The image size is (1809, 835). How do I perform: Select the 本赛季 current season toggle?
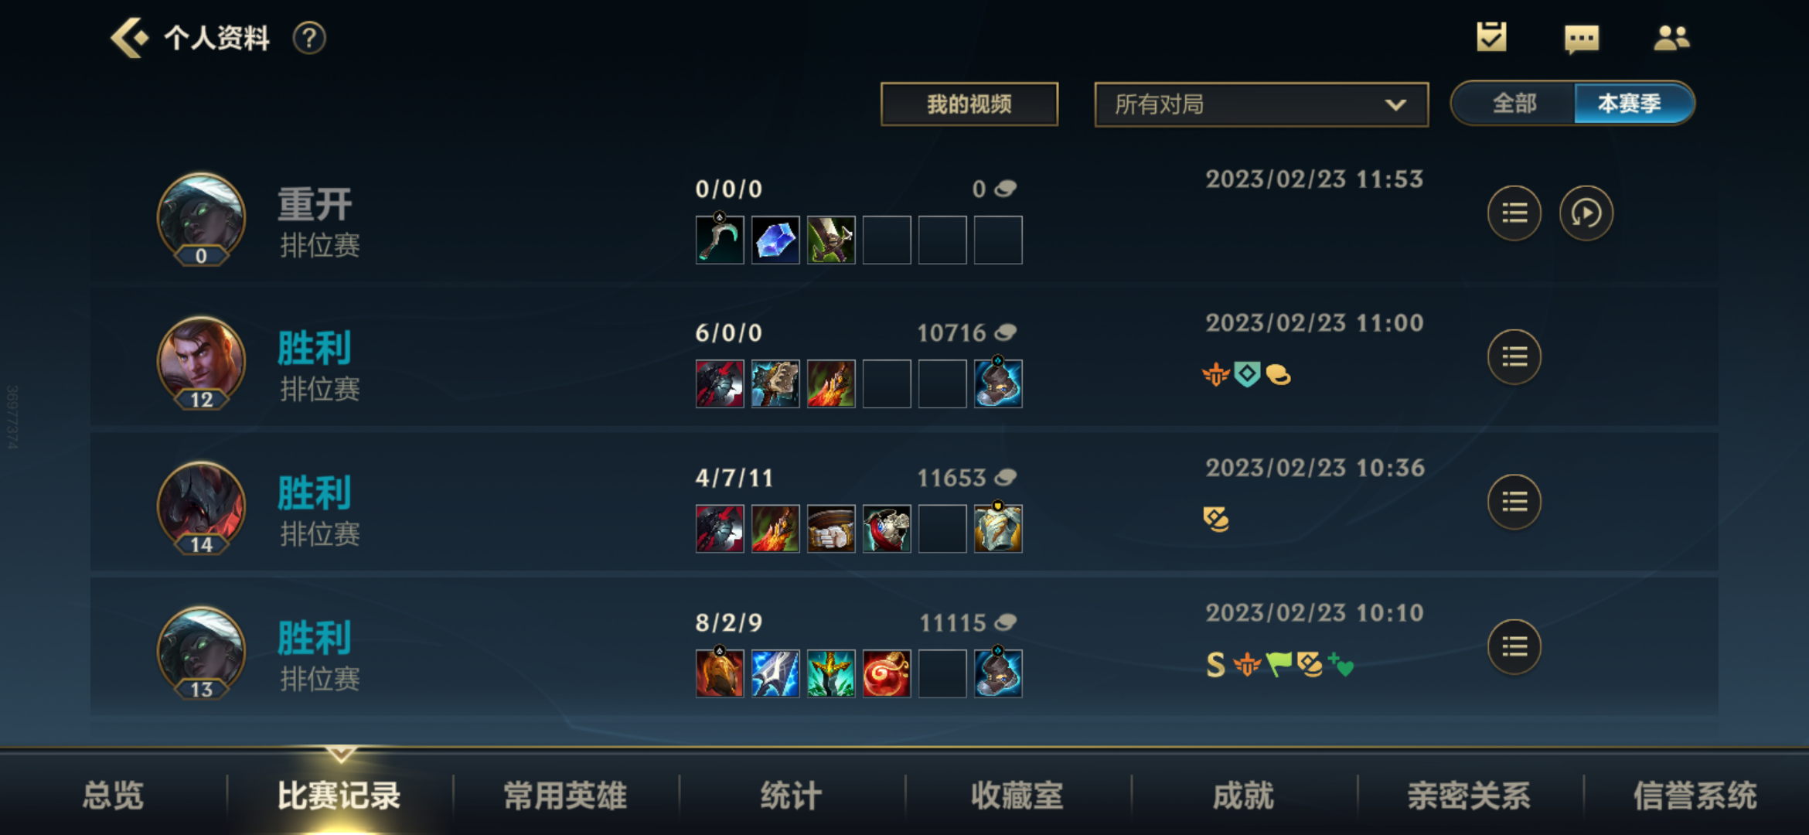(1631, 103)
